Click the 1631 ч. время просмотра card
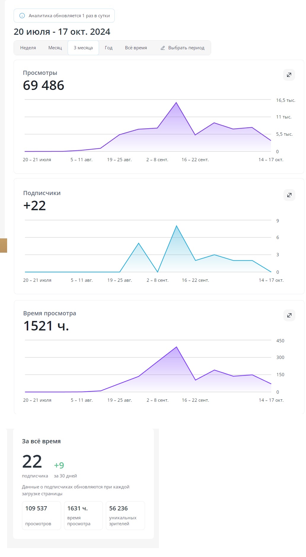Viewport: 306px width, 557px height. pyautogui.click(x=83, y=515)
